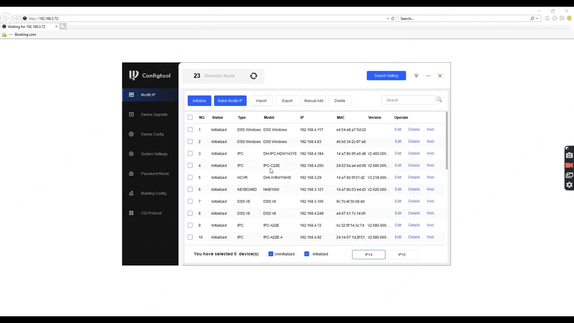Click the device list vertical scrollbar
The height and width of the screenshot is (323, 574).
447,140
